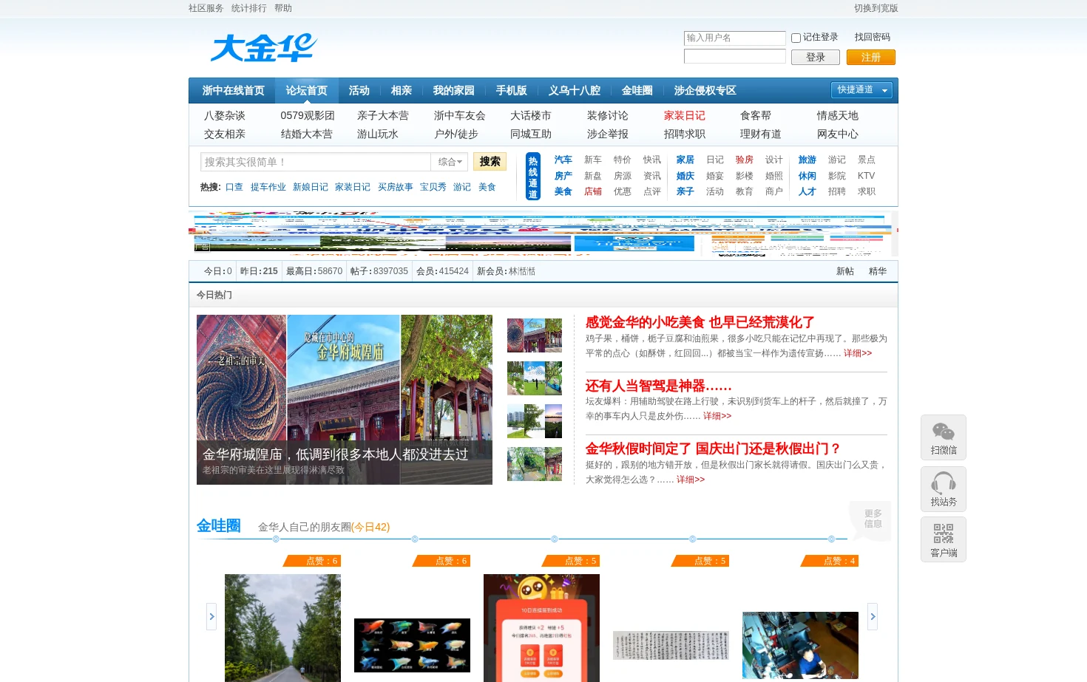Click the 搜索其实很简单 search box
The width and height of the screenshot is (1087, 682).
click(316, 162)
